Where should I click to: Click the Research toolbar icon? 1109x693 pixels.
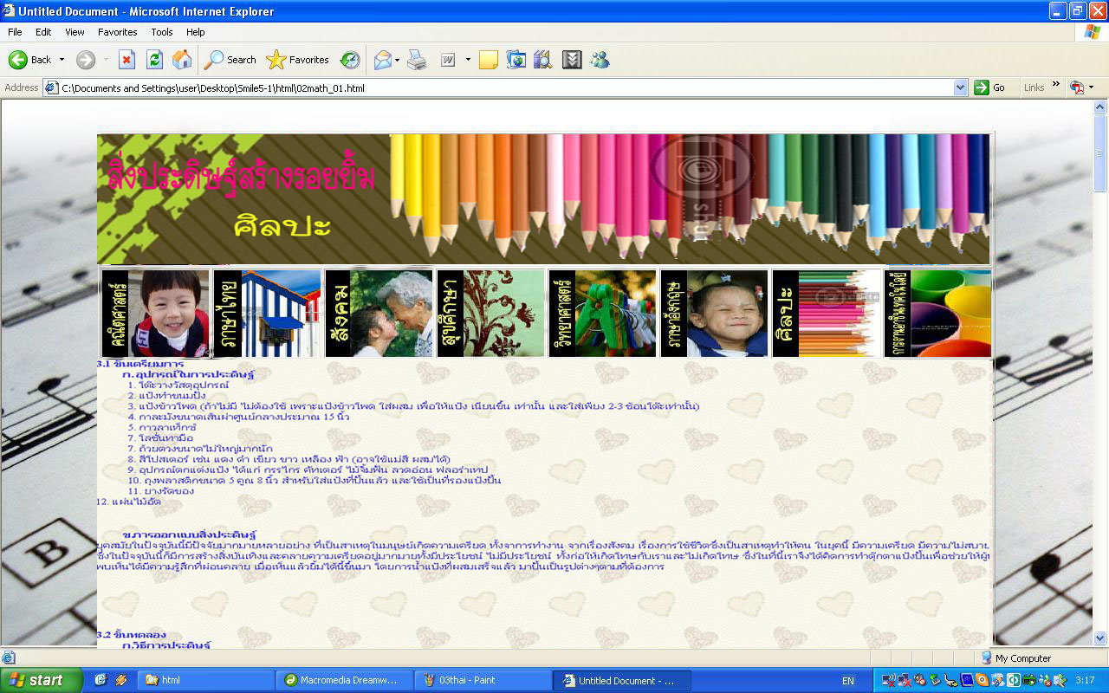tap(543, 60)
